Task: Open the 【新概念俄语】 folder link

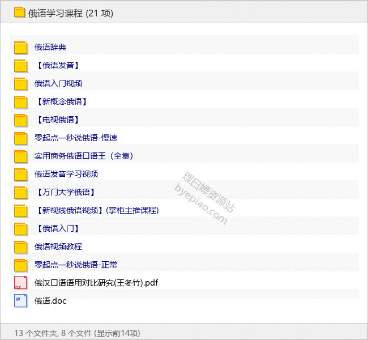Action: pyautogui.click(x=62, y=101)
